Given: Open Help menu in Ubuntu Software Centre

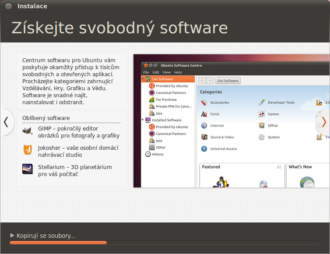Looking at the screenshot, I should 178,72.
